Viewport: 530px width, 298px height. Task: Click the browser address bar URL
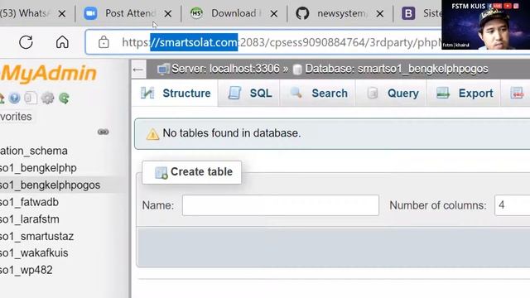tap(281, 42)
